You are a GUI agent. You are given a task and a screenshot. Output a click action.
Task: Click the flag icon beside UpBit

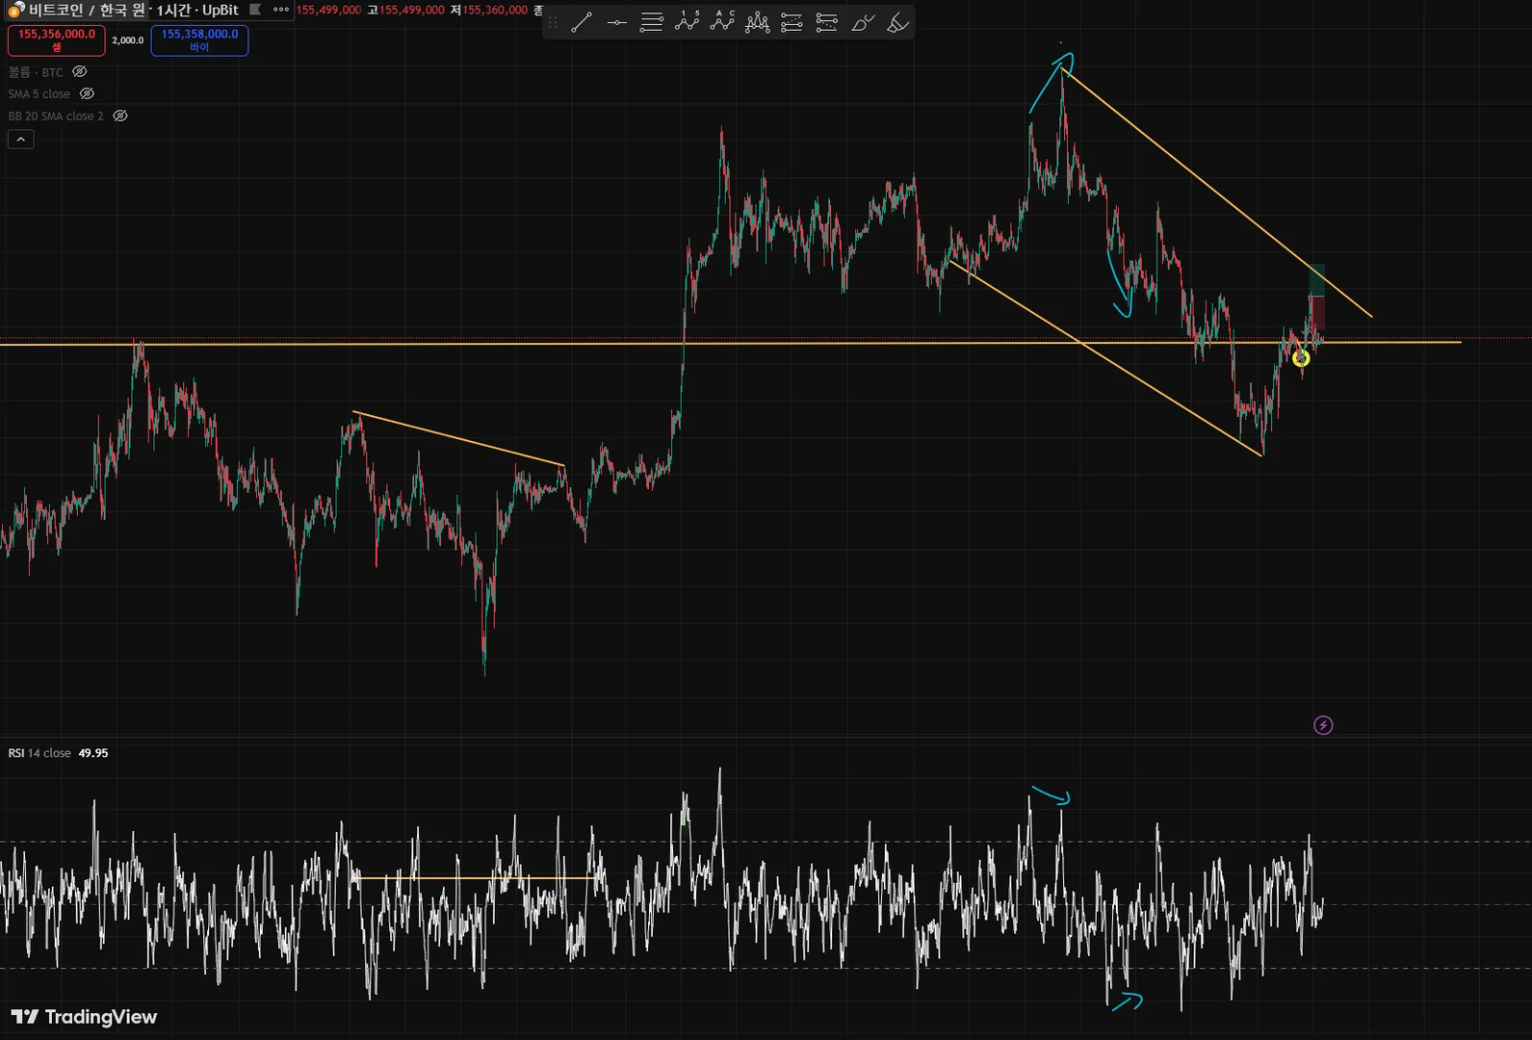tap(255, 10)
